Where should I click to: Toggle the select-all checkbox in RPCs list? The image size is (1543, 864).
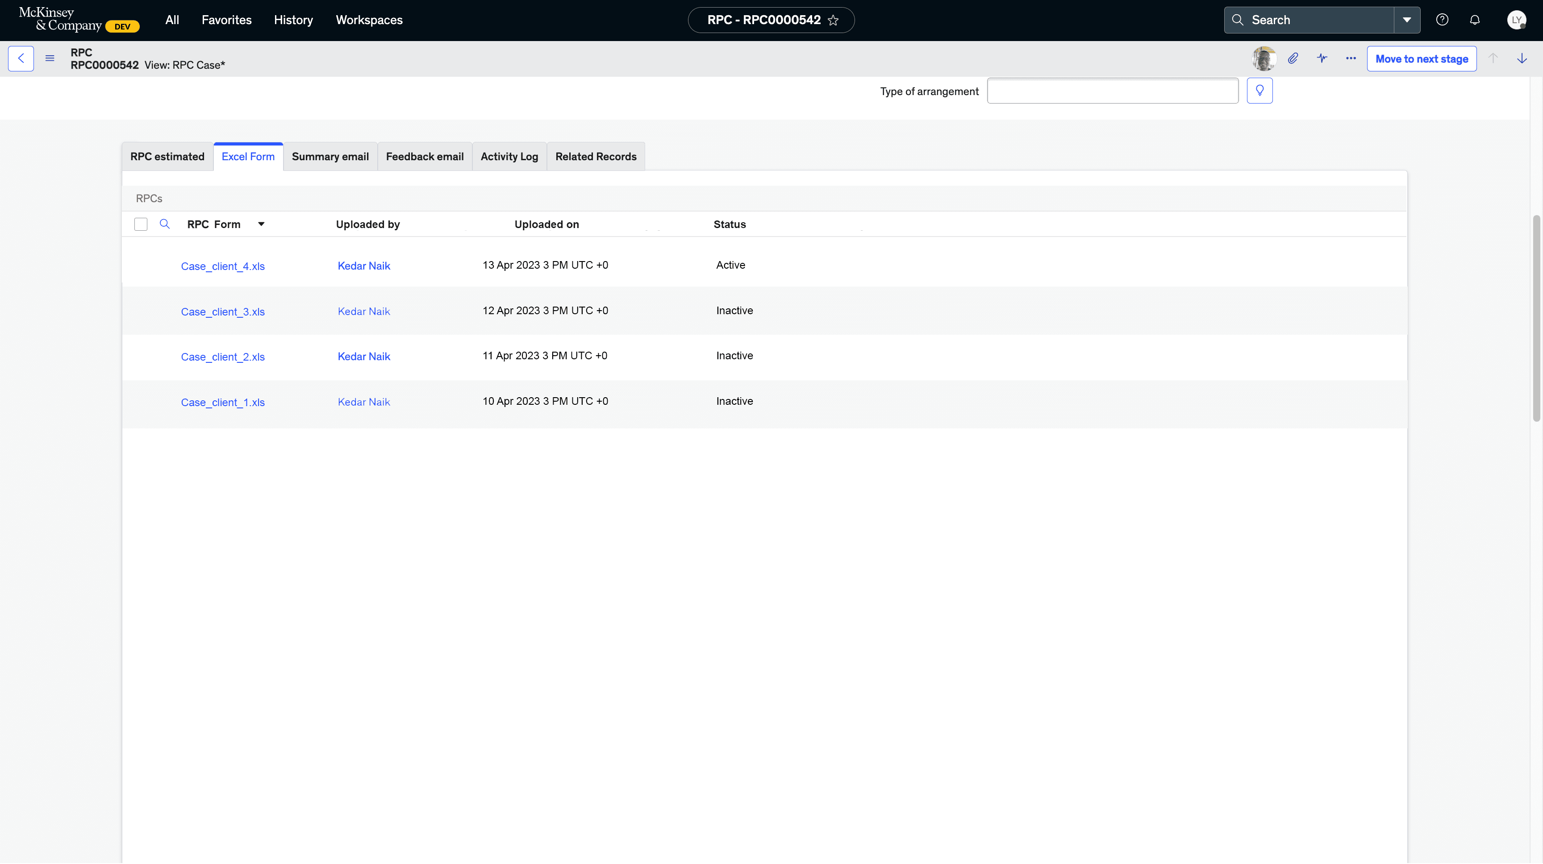coord(141,224)
